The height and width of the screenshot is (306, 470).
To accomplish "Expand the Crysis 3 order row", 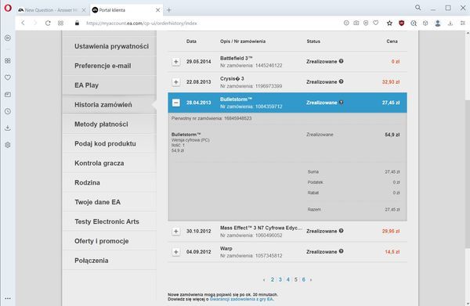I will point(176,82).
